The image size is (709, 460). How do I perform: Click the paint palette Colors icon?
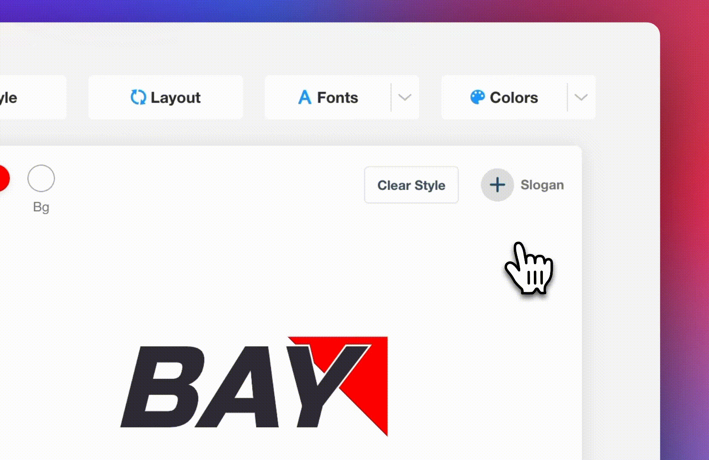pos(477,97)
